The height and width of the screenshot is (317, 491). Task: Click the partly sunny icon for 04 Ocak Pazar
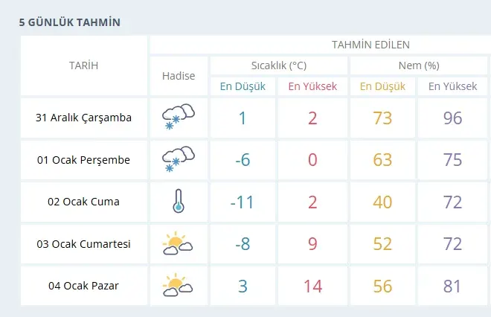tap(178, 285)
